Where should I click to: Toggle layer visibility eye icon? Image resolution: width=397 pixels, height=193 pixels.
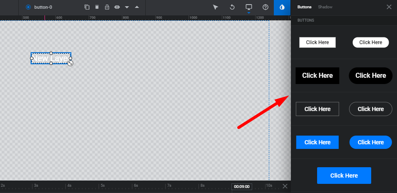(117, 7)
